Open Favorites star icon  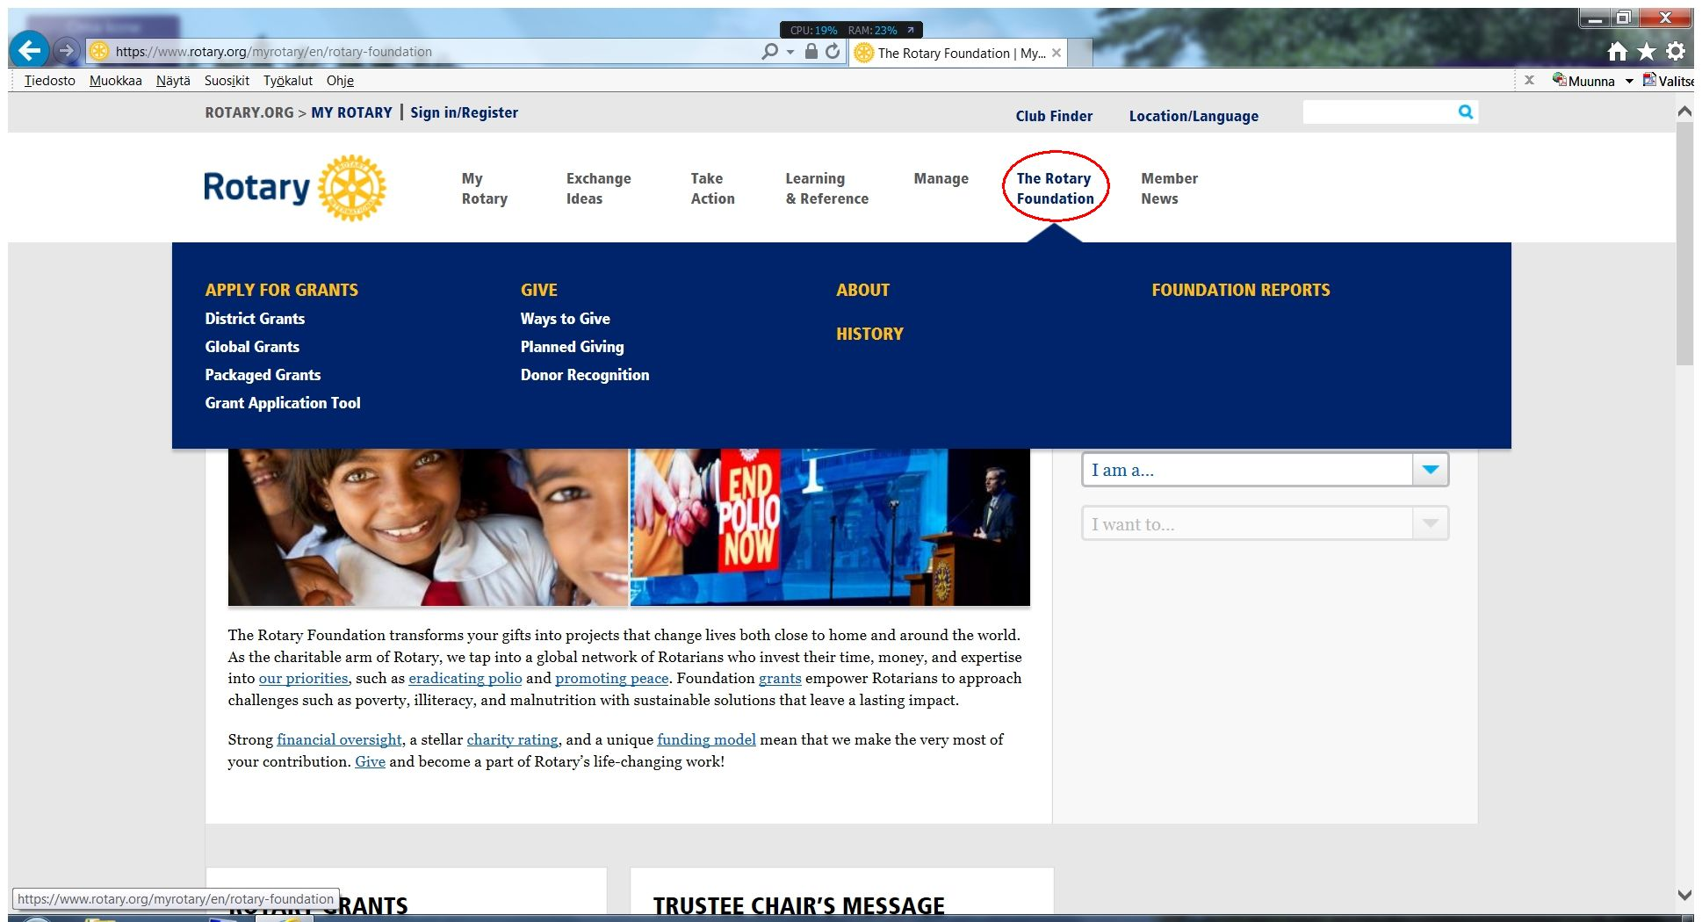tap(1646, 52)
